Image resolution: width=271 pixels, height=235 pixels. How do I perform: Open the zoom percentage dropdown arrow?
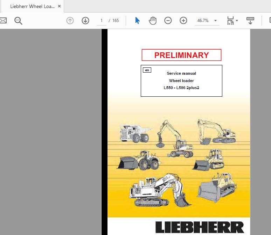[x=216, y=21]
